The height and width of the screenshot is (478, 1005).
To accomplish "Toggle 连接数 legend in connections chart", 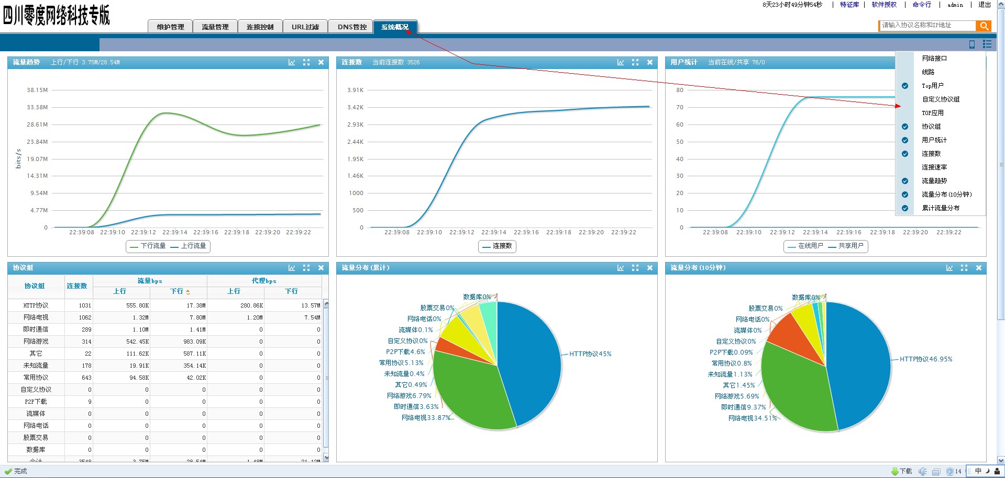I will click(497, 246).
